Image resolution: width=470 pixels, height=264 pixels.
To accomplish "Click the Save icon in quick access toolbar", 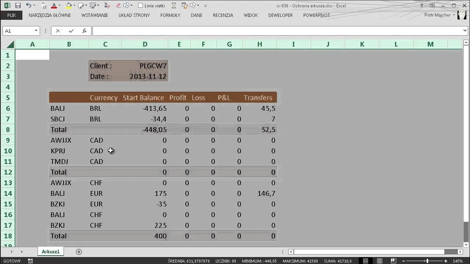I will click(18, 5).
